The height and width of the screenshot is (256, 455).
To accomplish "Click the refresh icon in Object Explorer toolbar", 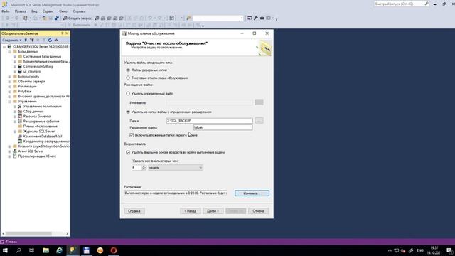I will [x=50, y=40].
